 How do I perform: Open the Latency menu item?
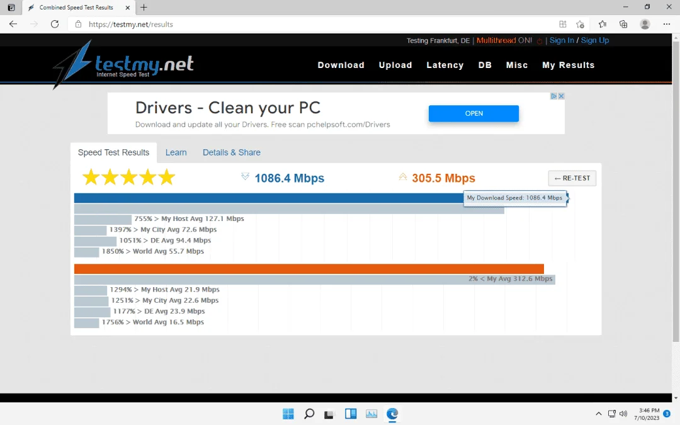[445, 65]
